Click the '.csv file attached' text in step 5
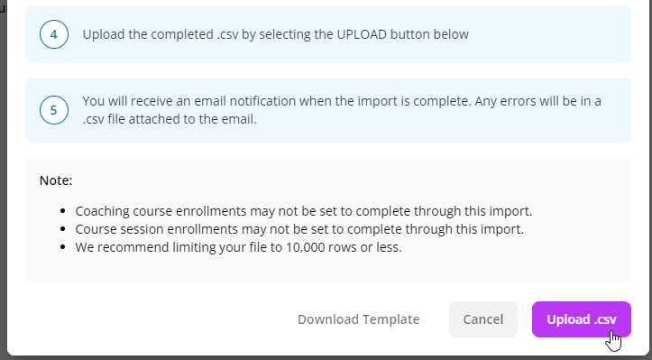Viewport: 652px width, 360px height. 139,119
